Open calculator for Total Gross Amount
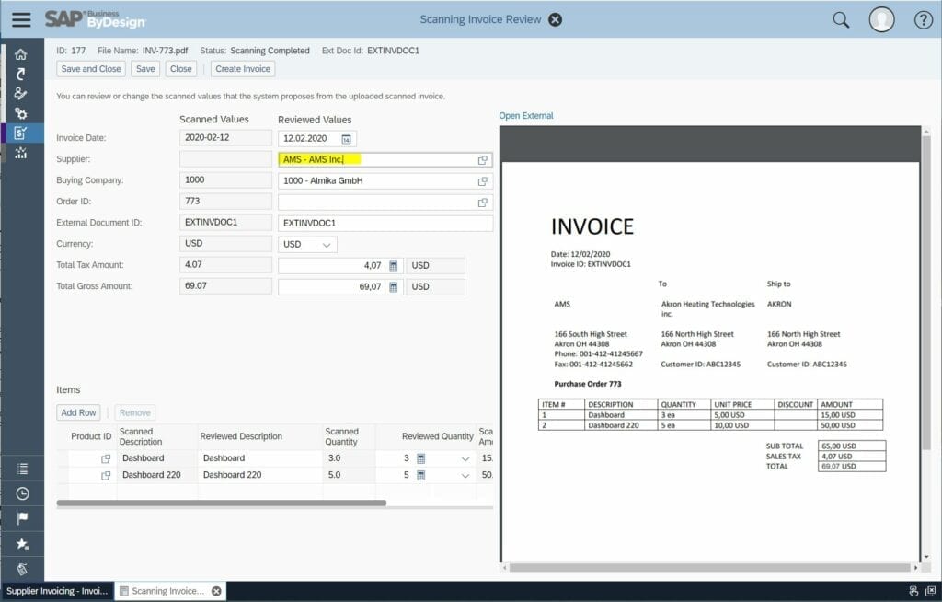This screenshot has height=602, width=942. (x=394, y=287)
